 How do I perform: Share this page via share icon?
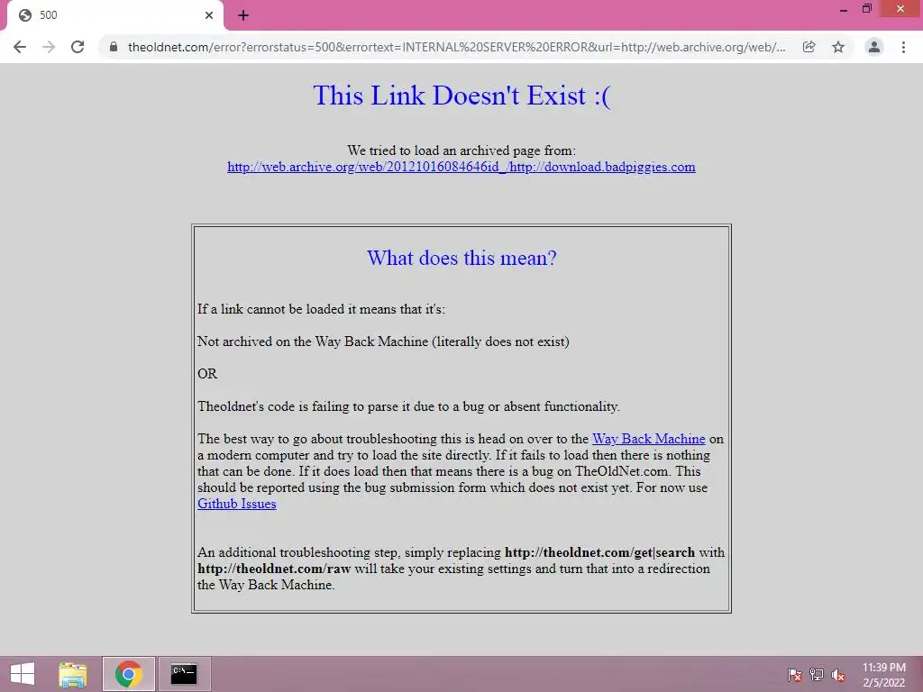(809, 47)
